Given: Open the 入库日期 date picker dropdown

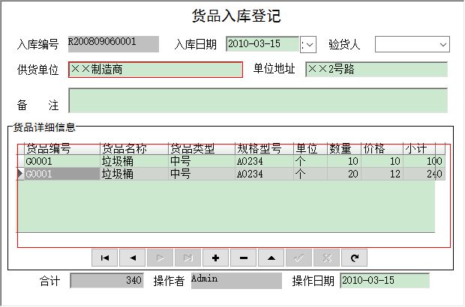Looking at the screenshot, I should [308, 44].
